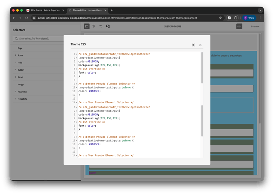
Task: Expand the Form selector tree item
Action: tap(16, 55)
